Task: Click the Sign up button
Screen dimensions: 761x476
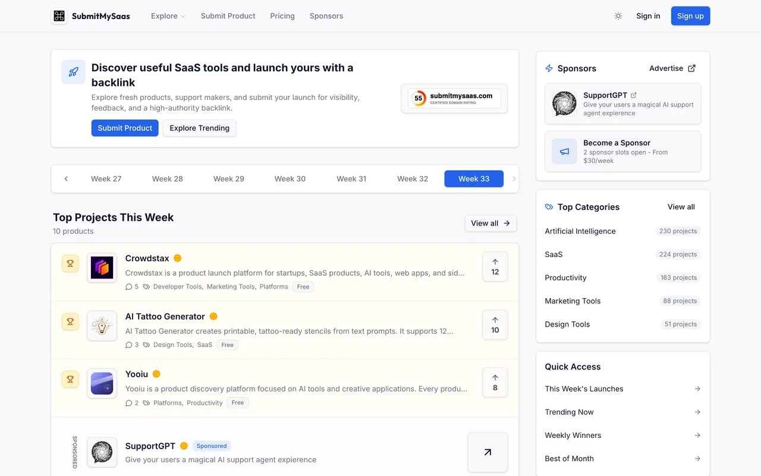Action: click(x=690, y=16)
